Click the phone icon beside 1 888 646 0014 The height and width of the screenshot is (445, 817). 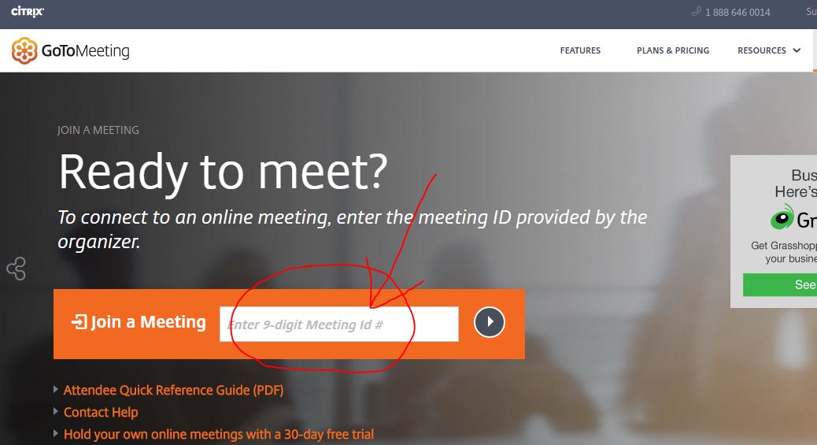[x=696, y=12]
